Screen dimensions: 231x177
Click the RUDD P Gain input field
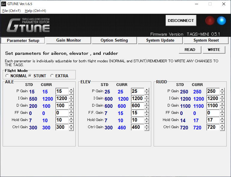(x=213, y=91)
